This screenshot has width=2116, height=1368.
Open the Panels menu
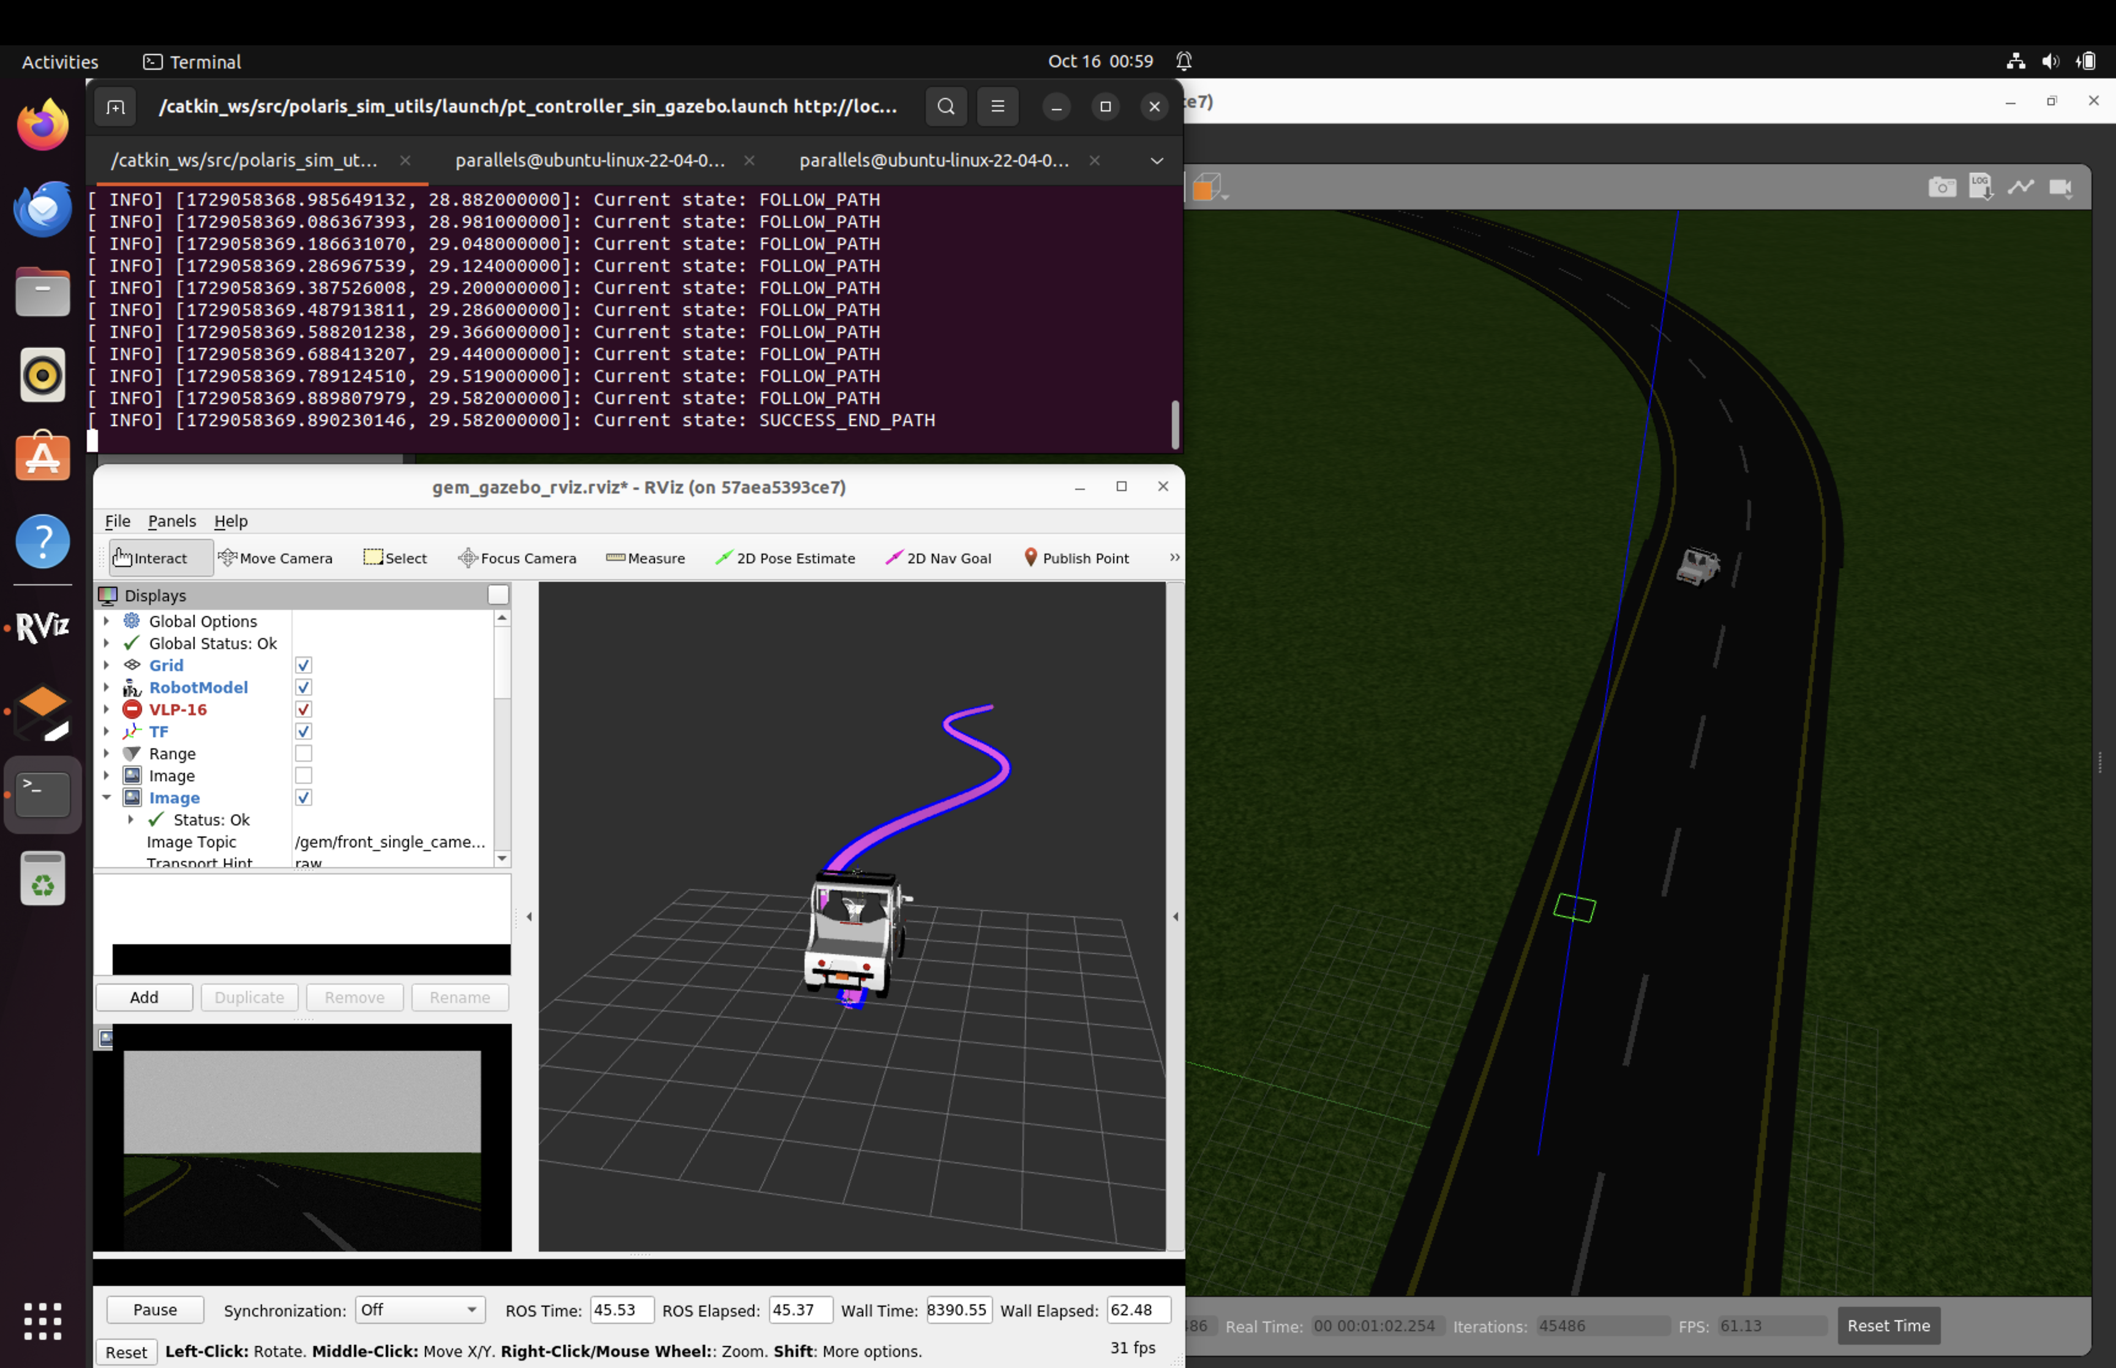pyautogui.click(x=171, y=522)
